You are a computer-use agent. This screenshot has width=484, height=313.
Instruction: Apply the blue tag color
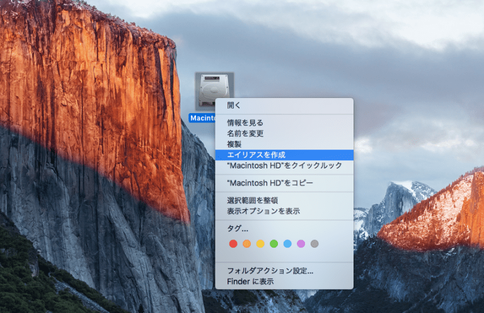[287, 244]
